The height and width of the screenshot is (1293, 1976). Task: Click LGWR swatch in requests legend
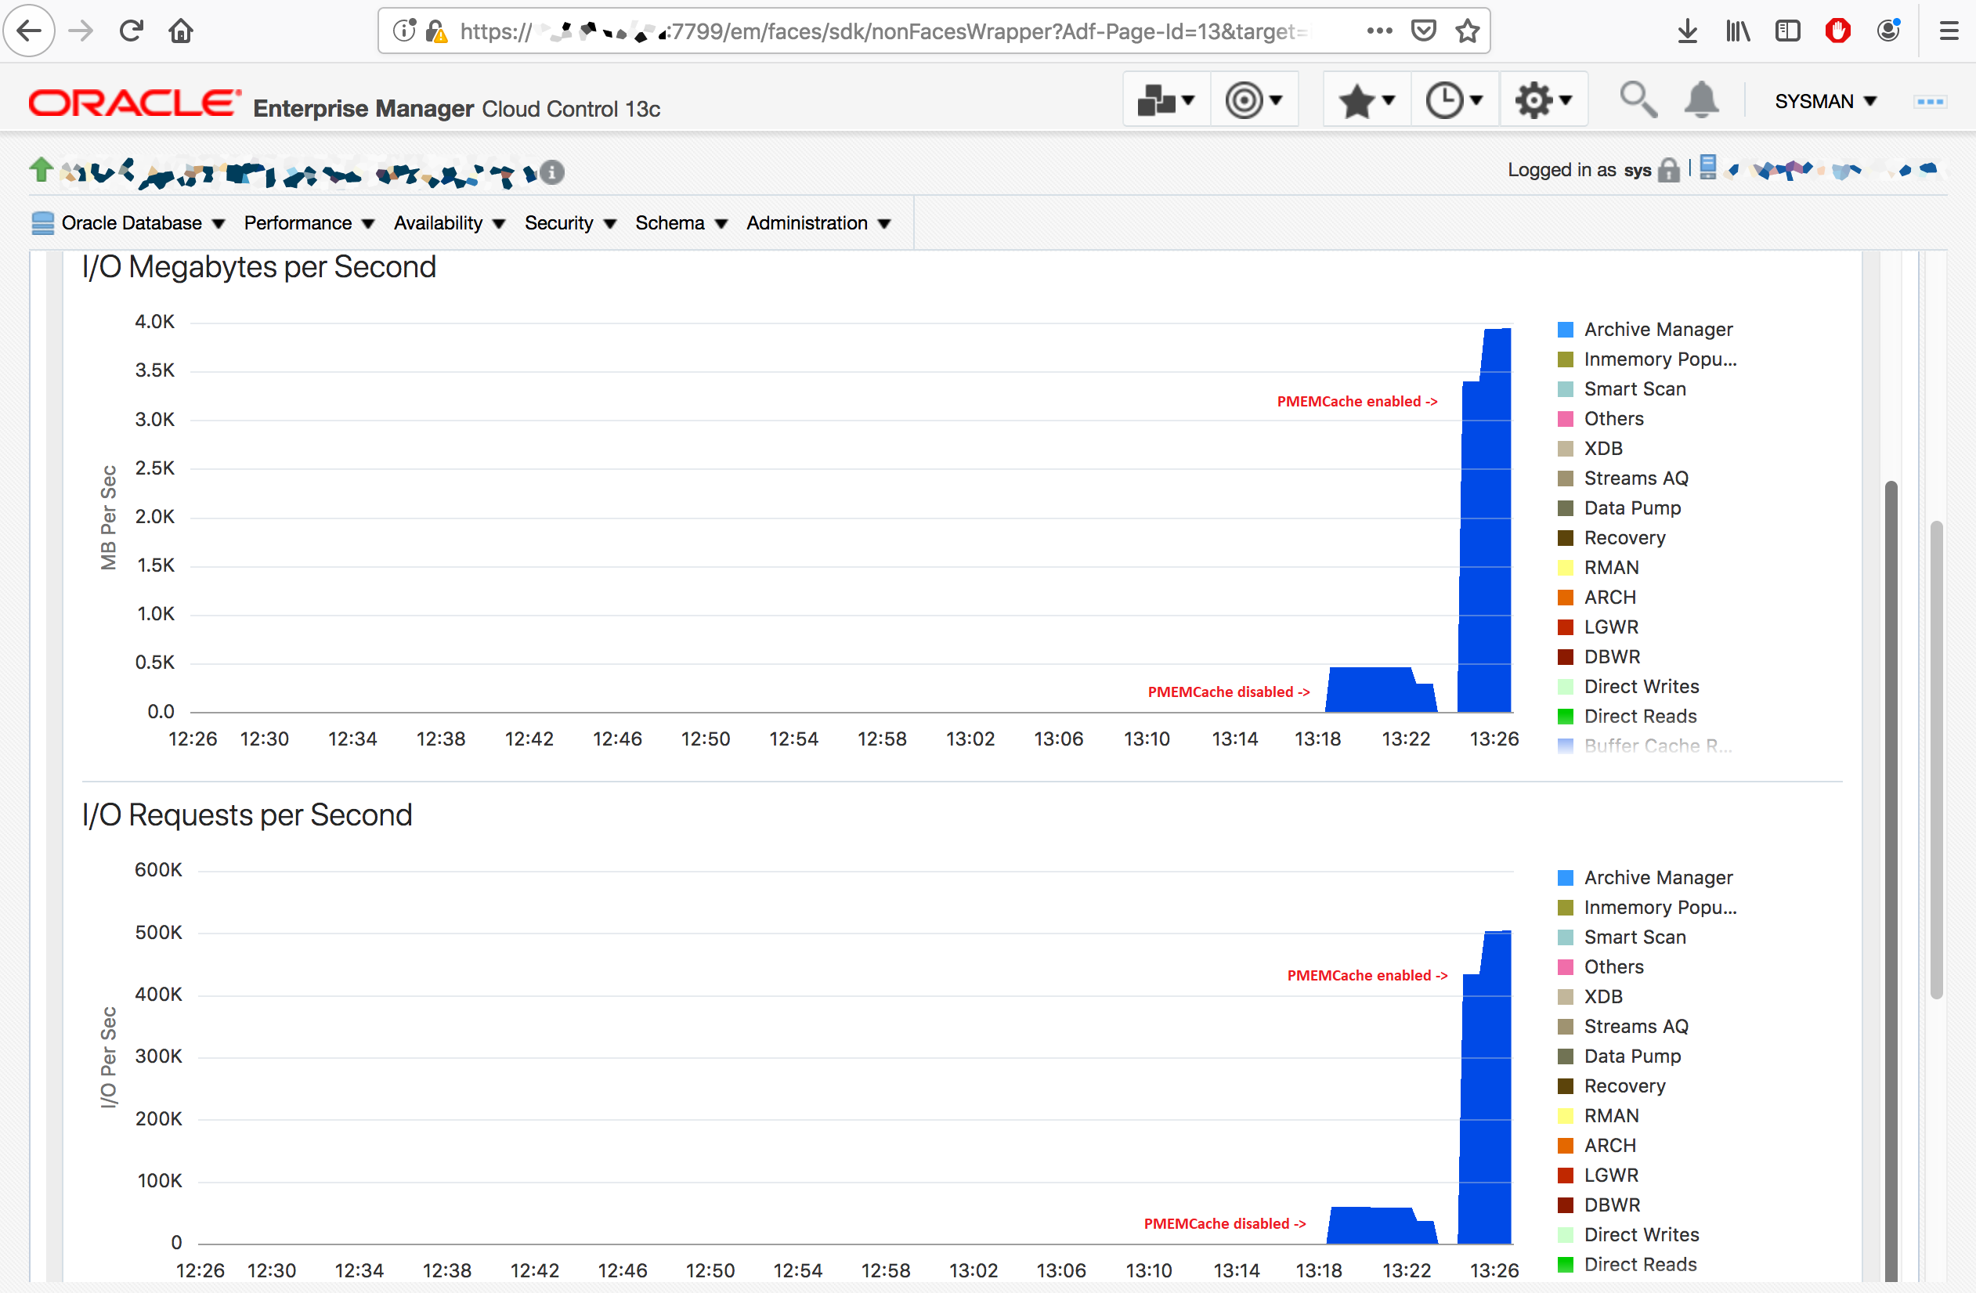(1565, 1175)
